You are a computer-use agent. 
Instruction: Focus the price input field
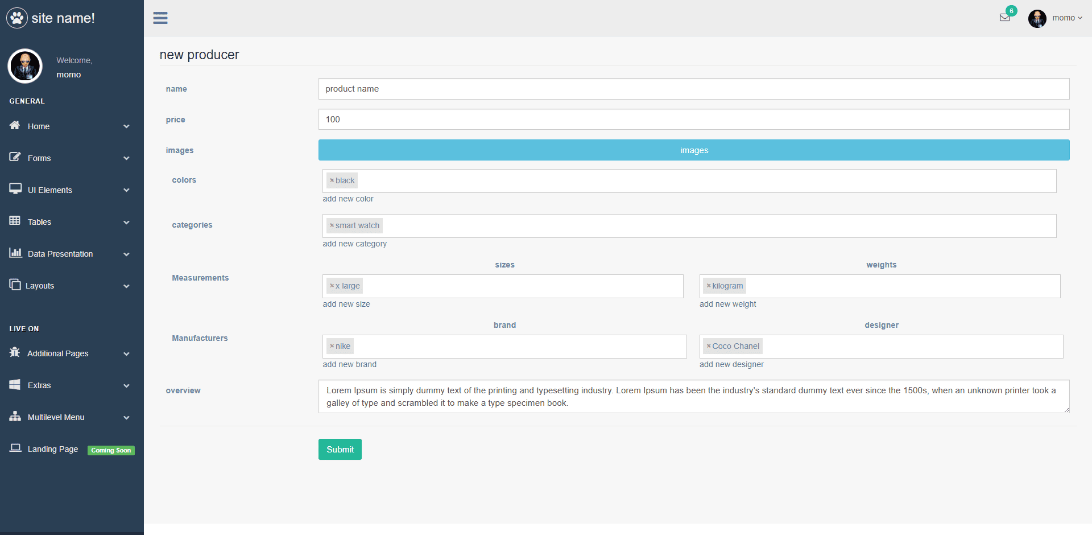click(x=694, y=120)
